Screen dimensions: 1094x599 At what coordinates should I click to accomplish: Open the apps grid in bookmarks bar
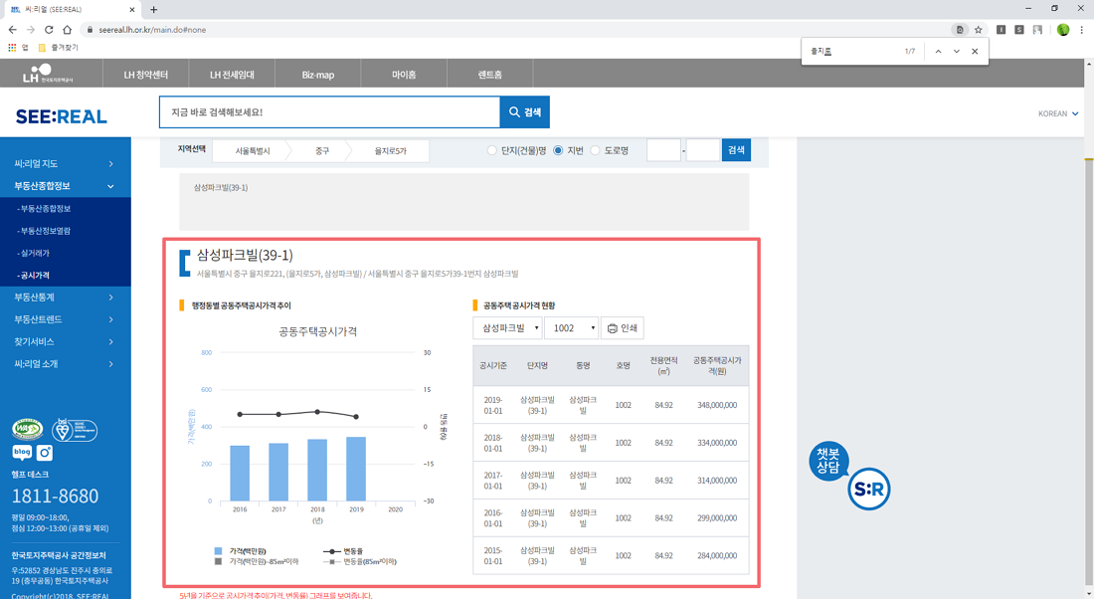point(12,48)
